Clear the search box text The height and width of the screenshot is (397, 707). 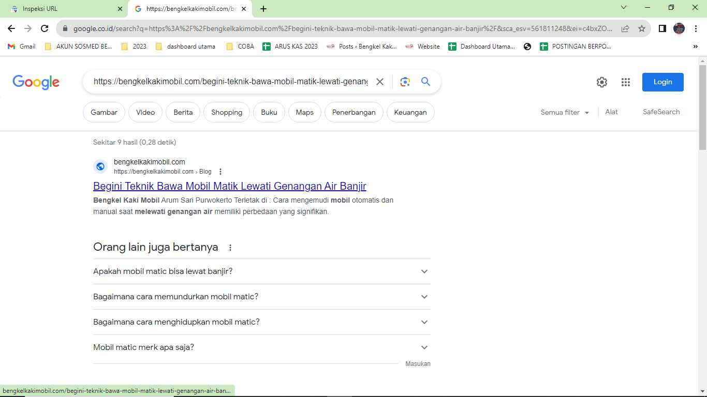(380, 82)
